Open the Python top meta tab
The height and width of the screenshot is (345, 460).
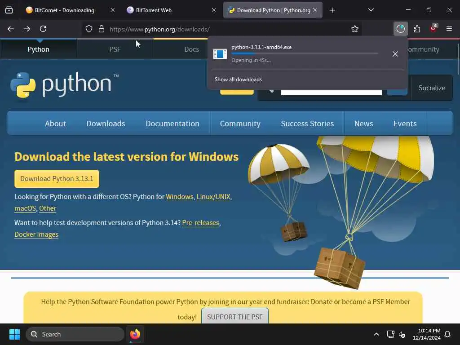(39, 49)
